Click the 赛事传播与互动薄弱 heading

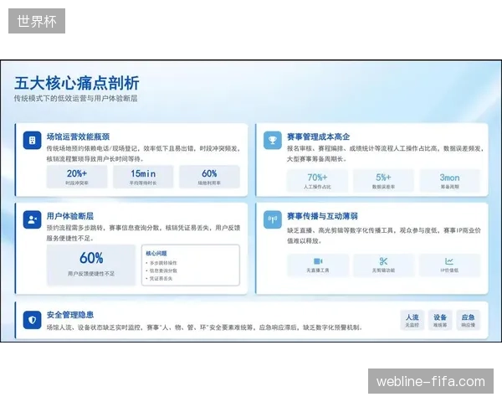322,216
